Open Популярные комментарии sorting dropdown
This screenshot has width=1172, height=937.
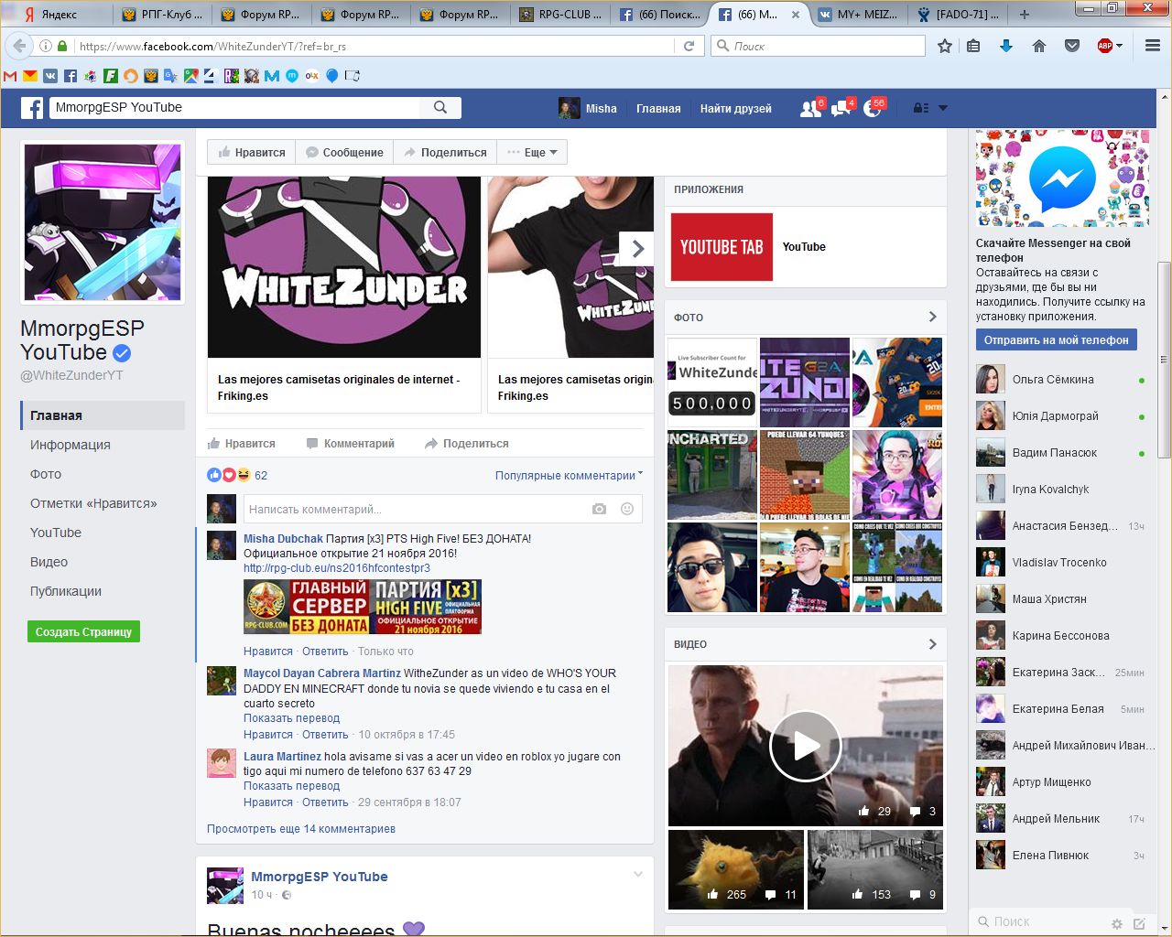pos(569,475)
